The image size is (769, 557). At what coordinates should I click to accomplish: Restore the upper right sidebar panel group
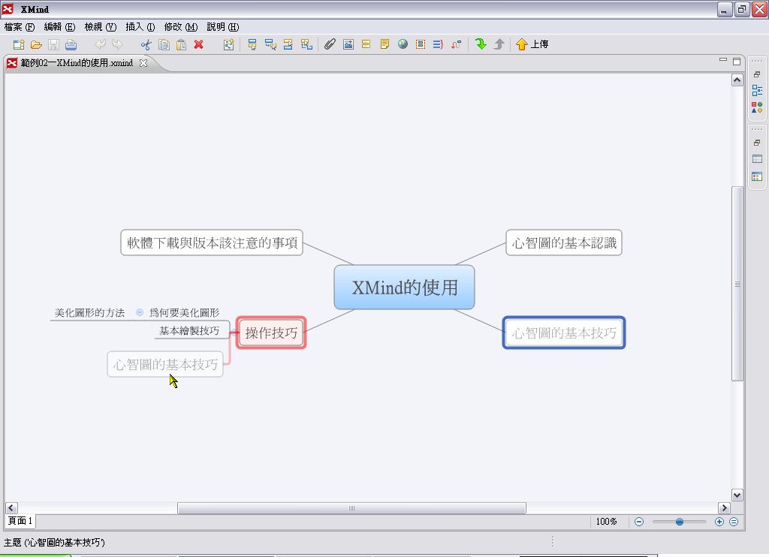point(757,74)
